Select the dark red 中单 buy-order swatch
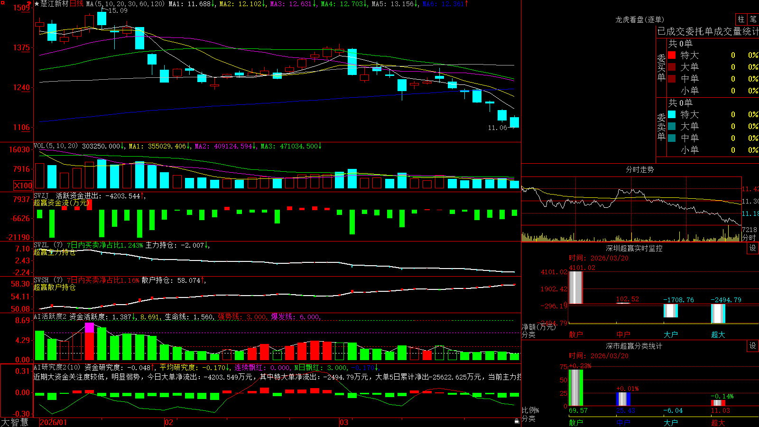This screenshot has height=427, width=759. point(672,79)
